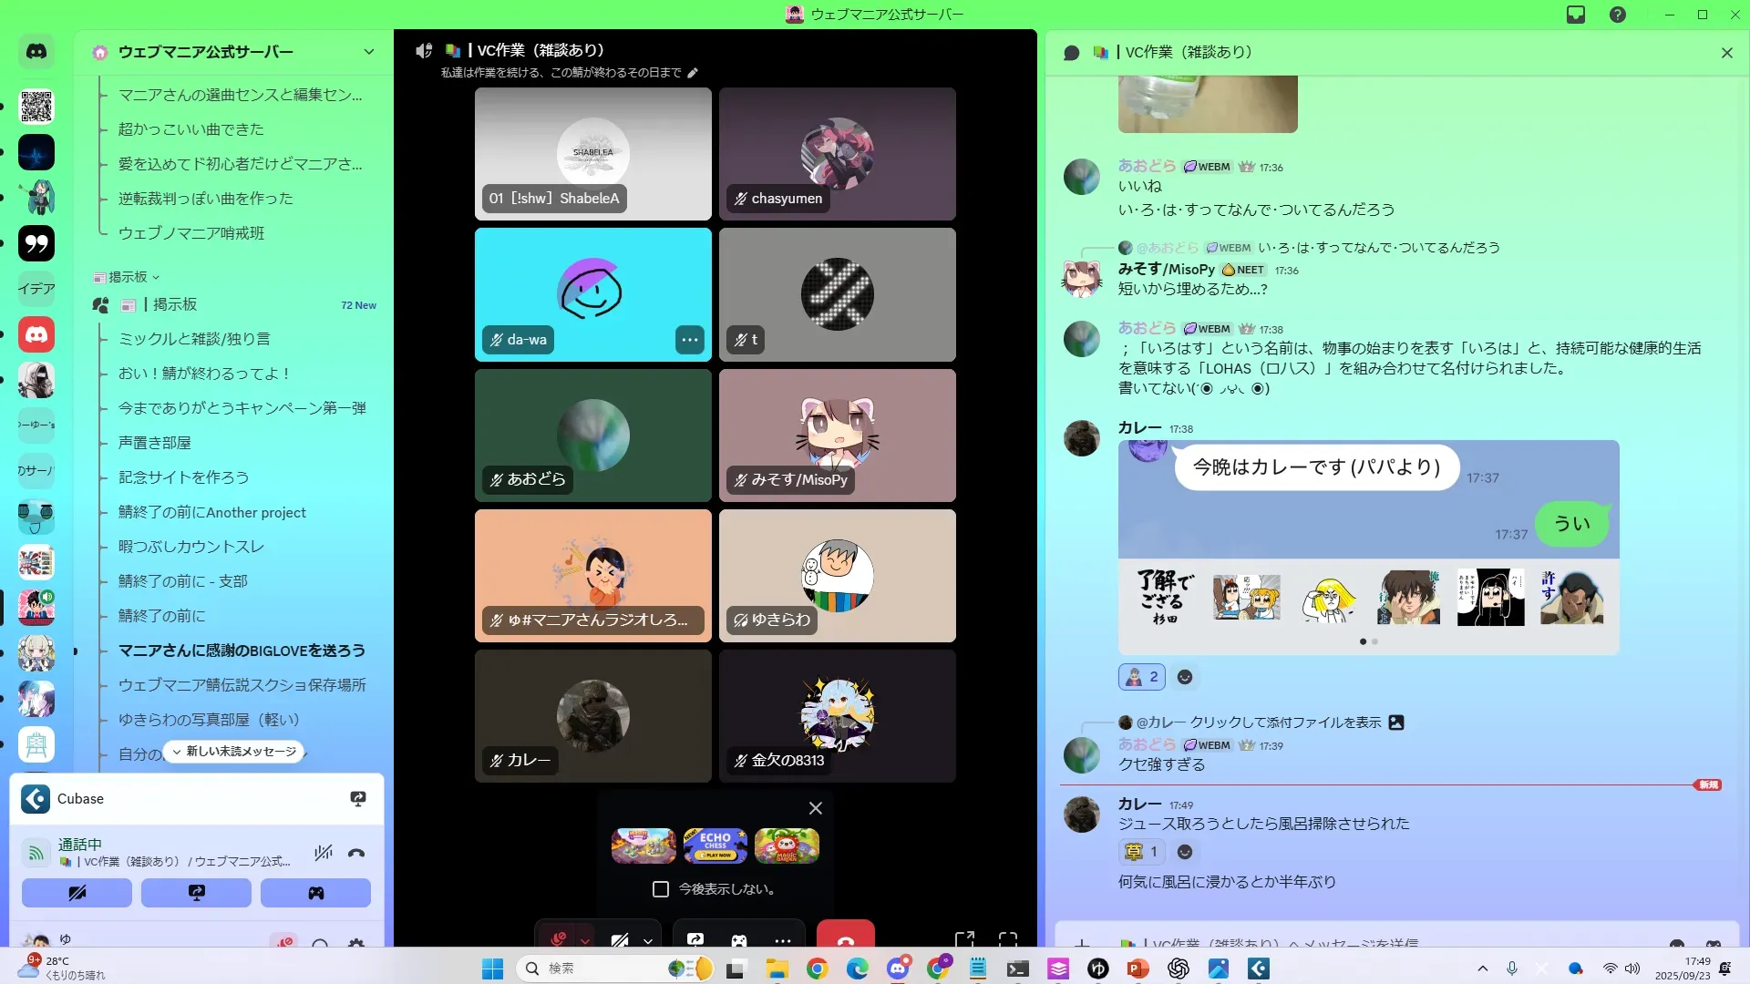This screenshot has height=984, width=1750.
Task: Go to Discord direct messages home icon
Action: [36, 52]
